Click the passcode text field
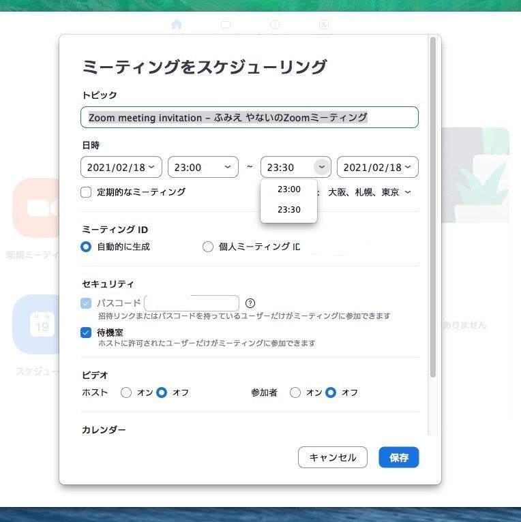 (192, 303)
